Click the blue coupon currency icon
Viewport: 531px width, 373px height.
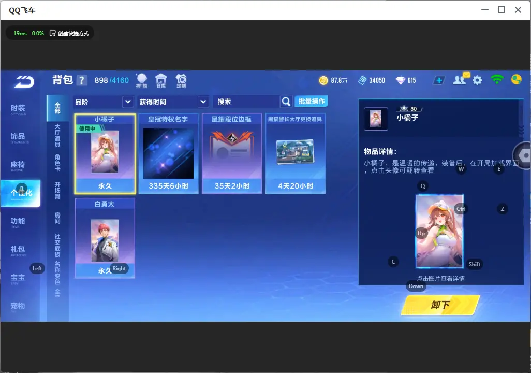pyautogui.click(x=362, y=80)
